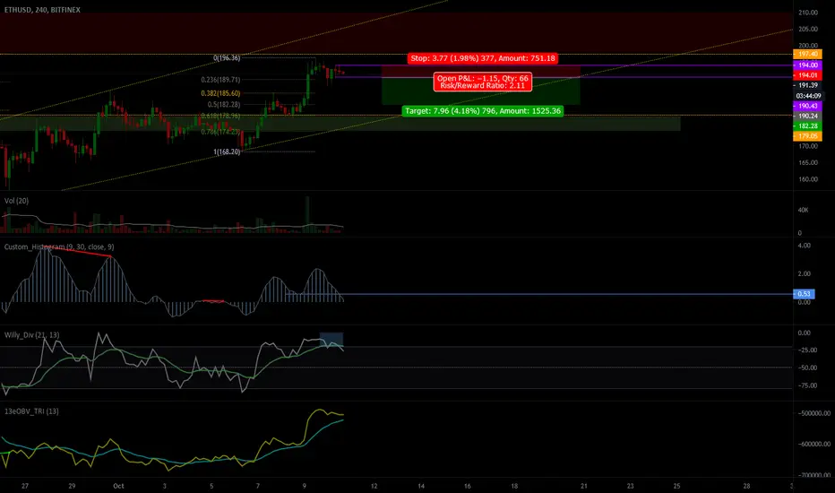Click the 14 date on the time axis
835x493 pixels.
[421, 486]
